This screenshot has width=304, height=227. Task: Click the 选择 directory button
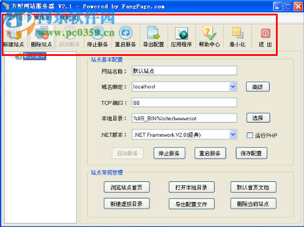258,118
